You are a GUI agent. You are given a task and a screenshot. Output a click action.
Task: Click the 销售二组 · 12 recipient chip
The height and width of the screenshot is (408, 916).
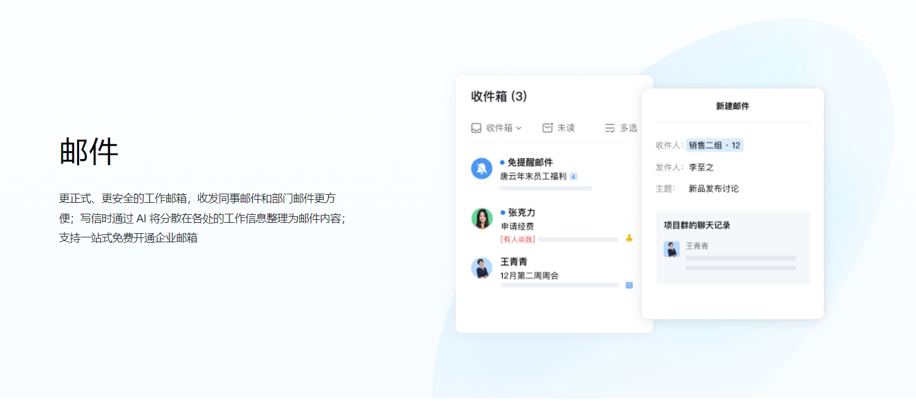coord(715,145)
